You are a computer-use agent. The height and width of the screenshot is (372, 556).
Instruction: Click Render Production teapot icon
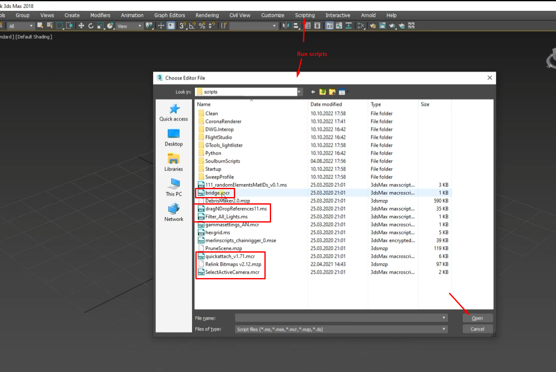click(392, 26)
